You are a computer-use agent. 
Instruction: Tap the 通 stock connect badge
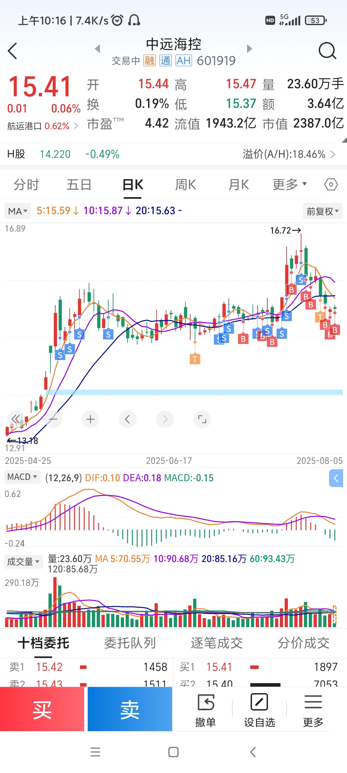point(165,61)
